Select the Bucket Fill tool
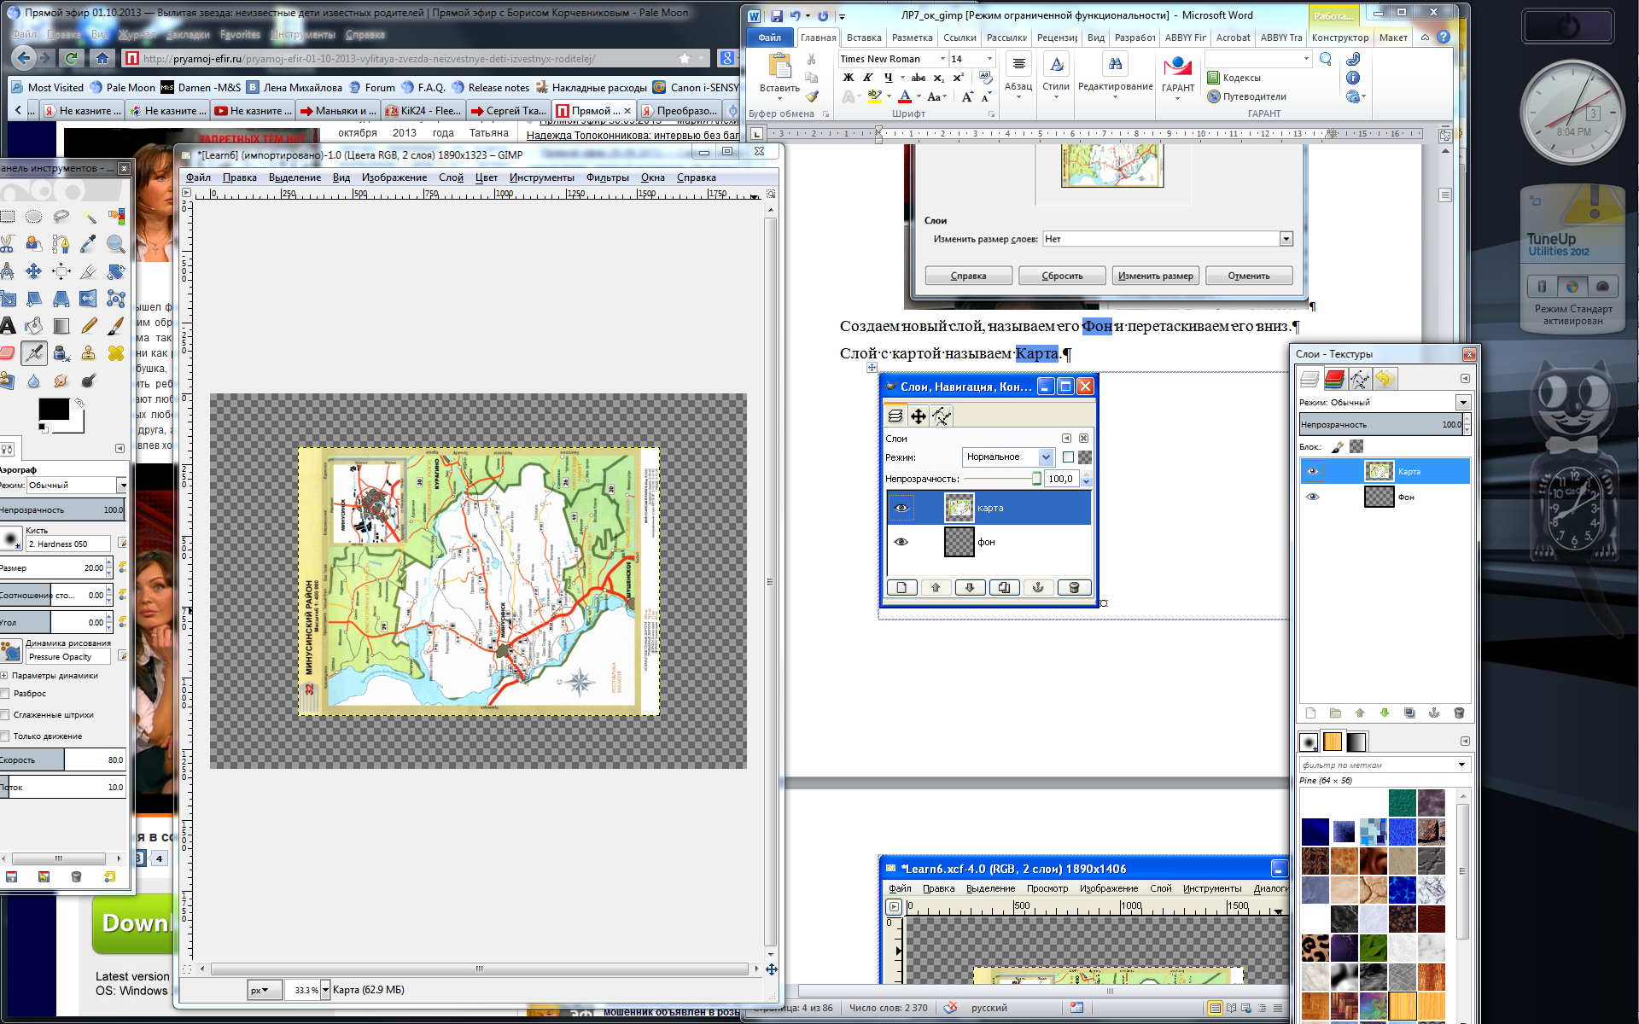This screenshot has width=1639, height=1024. (33, 326)
